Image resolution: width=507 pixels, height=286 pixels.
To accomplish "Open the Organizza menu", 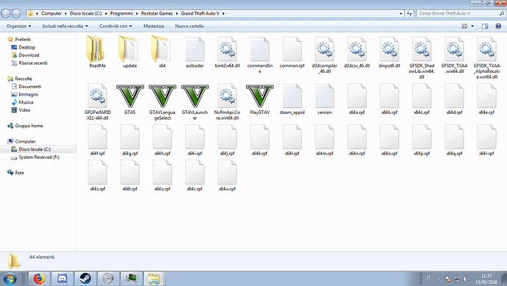I will 19,26.
